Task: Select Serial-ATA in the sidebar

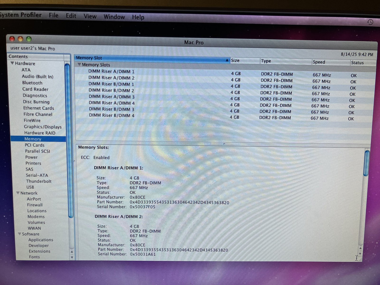Action: [x=37, y=175]
